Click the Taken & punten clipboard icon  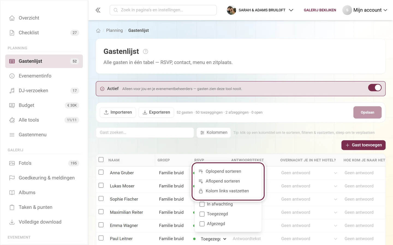(x=12, y=207)
